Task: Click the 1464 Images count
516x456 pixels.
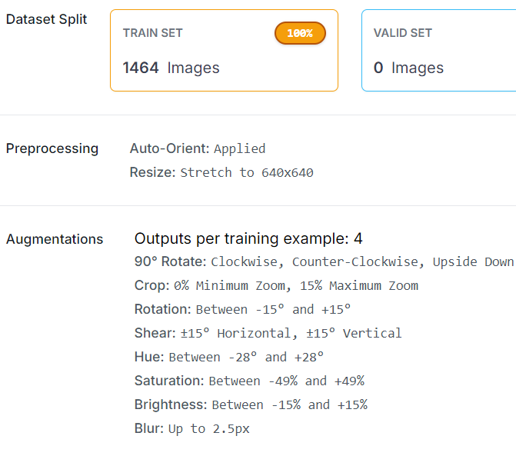Action: tap(171, 68)
